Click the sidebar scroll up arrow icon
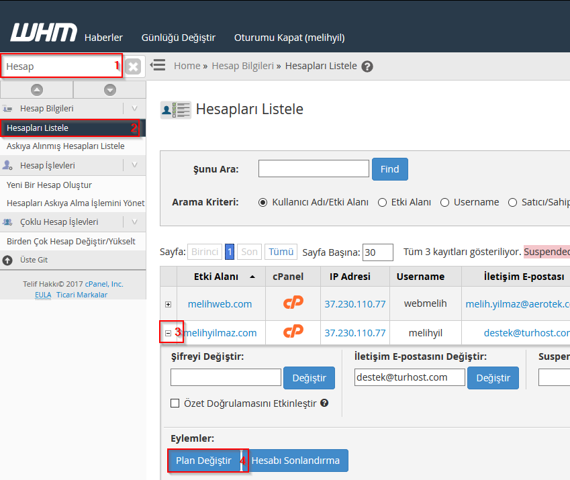The width and height of the screenshot is (570, 480). [37, 89]
